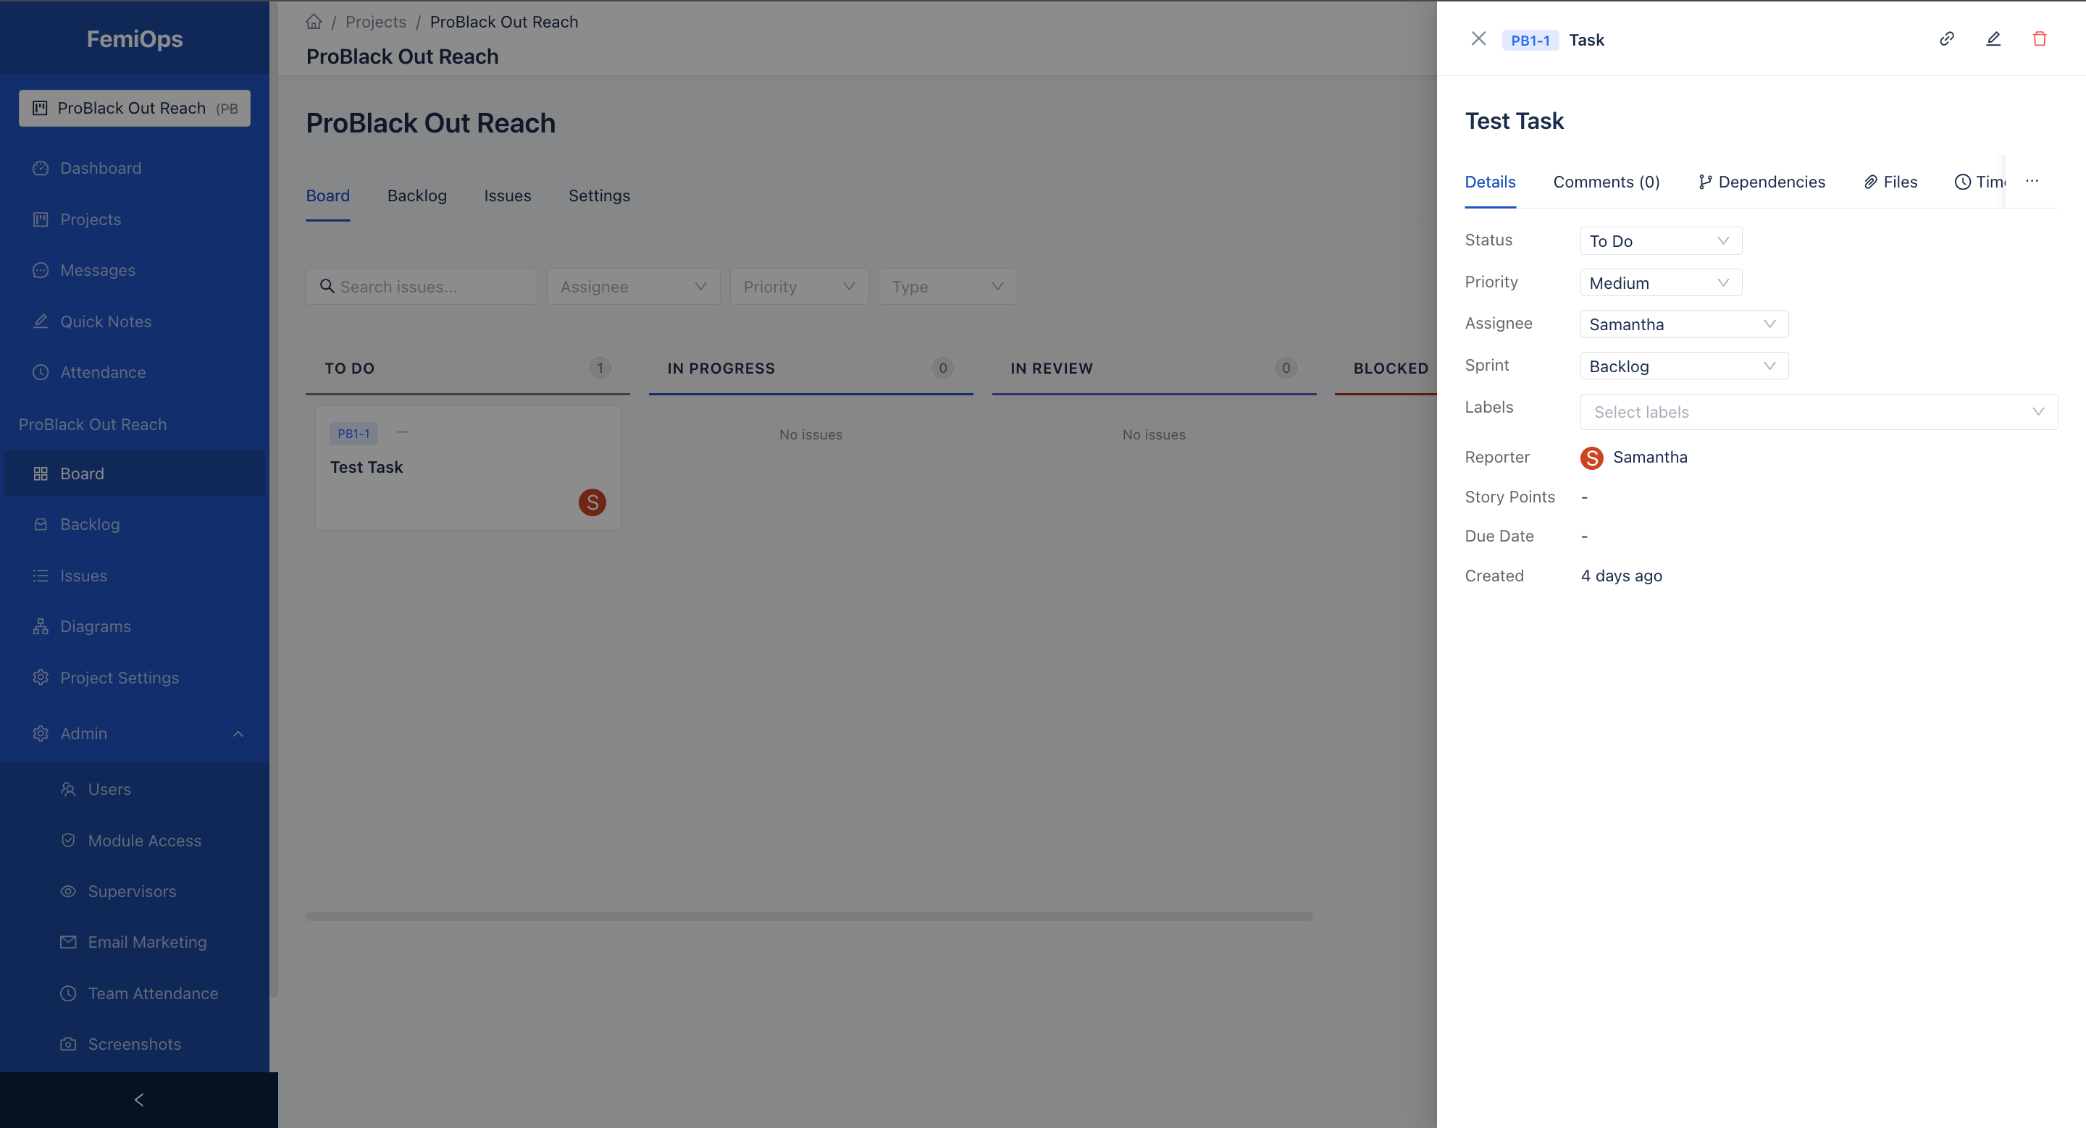Switch to the Comments tab

coord(1606,182)
